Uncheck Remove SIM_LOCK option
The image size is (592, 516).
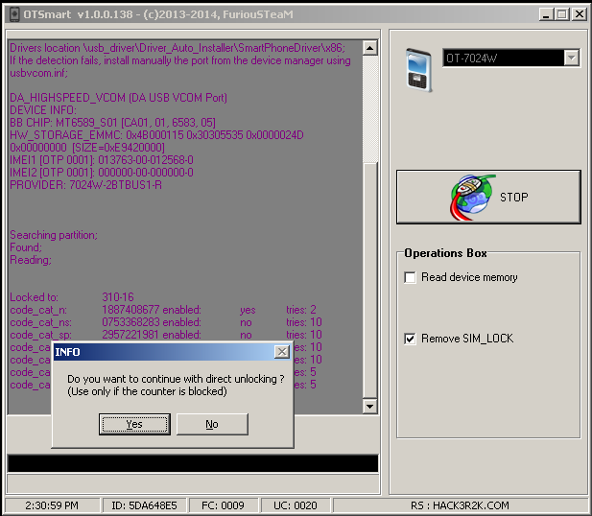411,339
